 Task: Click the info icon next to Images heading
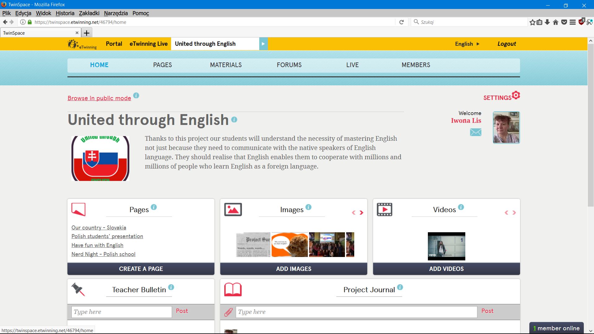pyautogui.click(x=308, y=207)
